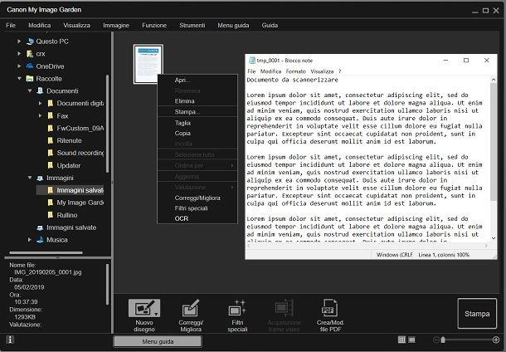The image size is (506, 352).
Task: Open Crea/Mod. file PDF tool
Action: (330, 315)
